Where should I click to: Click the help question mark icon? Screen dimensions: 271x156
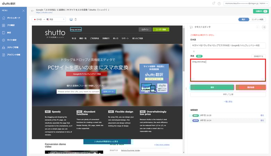219,3
